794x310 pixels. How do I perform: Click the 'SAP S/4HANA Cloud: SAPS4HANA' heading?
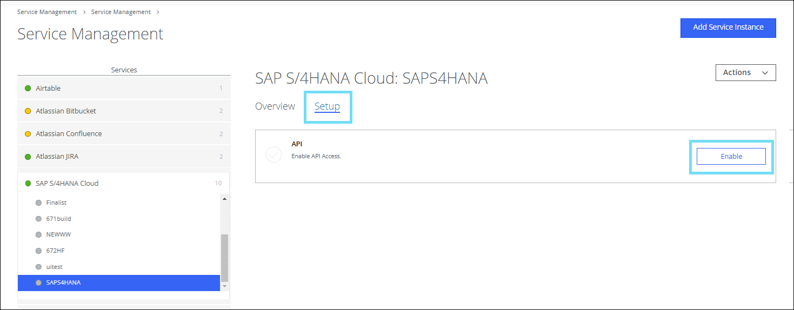371,78
